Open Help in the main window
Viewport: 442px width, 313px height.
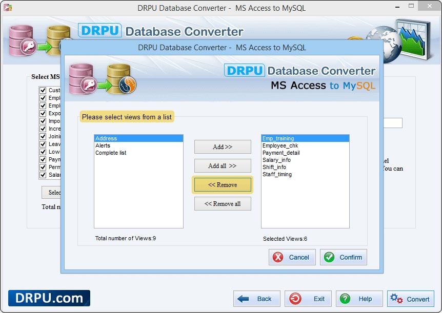coord(359,299)
